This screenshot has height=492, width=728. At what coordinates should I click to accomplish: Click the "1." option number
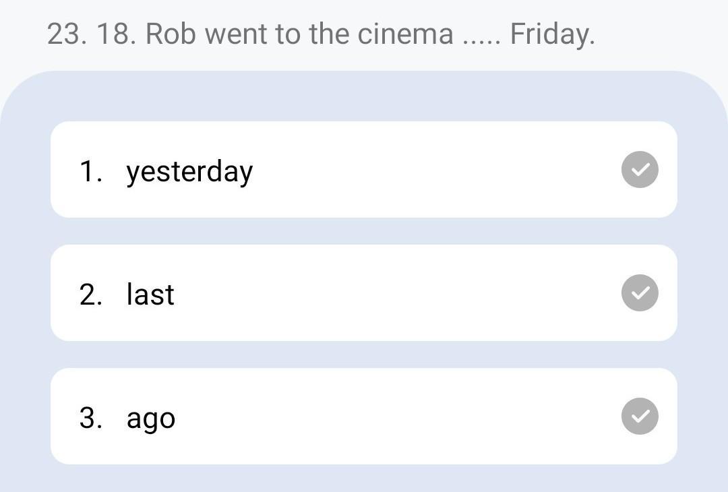91,171
